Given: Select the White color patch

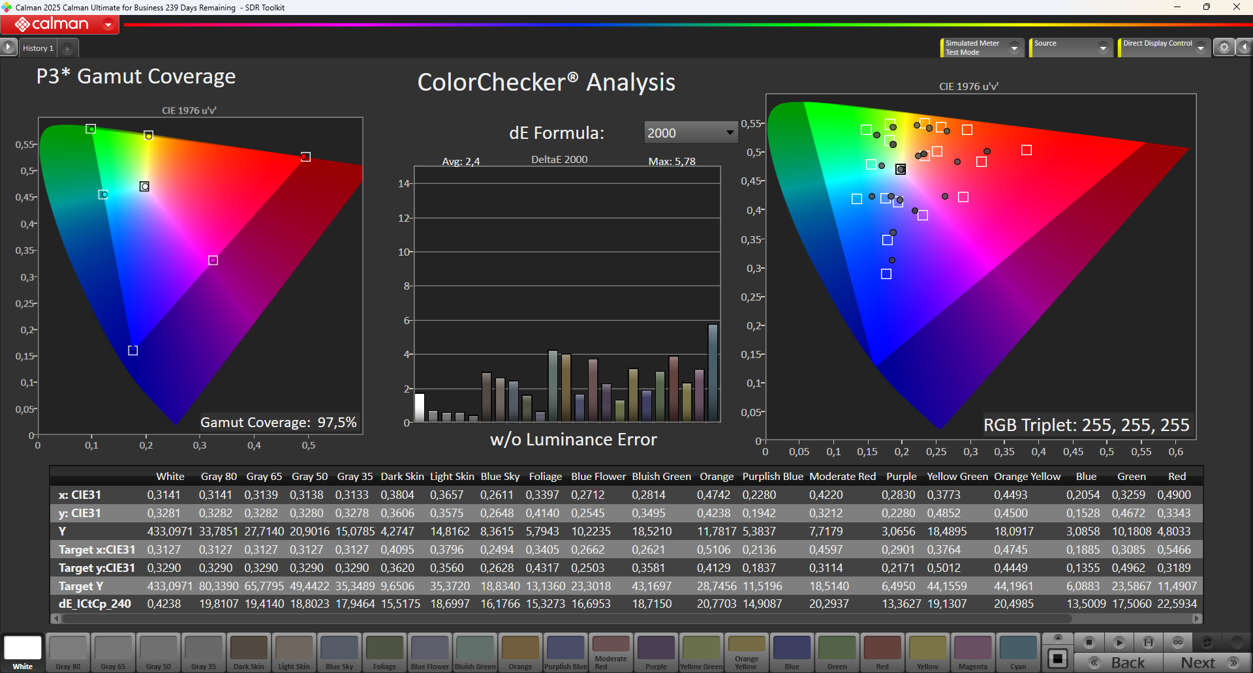Looking at the screenshot, I should 23,652.
